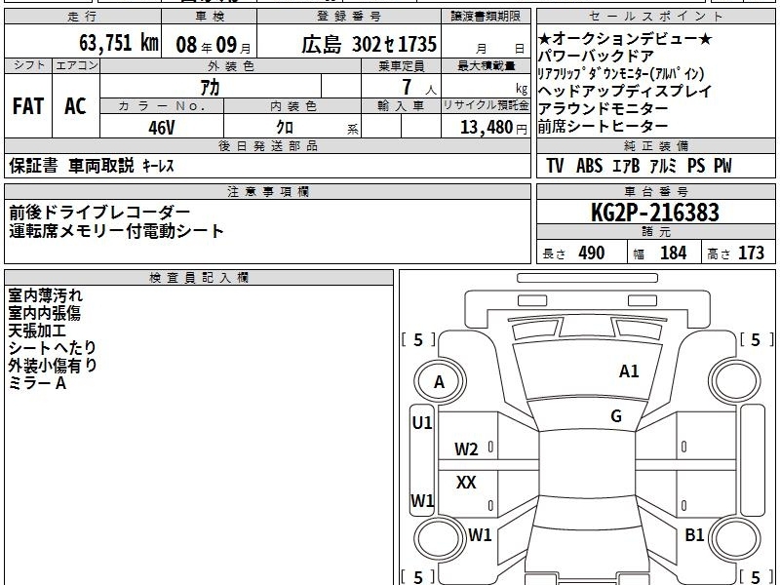
Task: Select exterior color アカ
Action: point(210,88)
